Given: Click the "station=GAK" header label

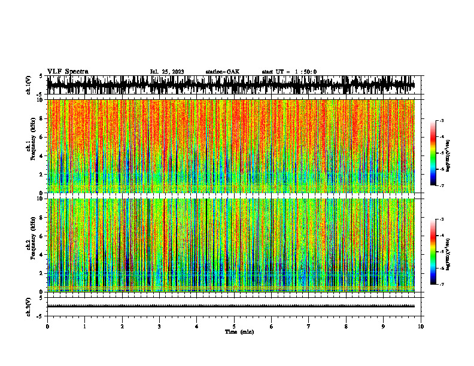Looking at the screenshot, I should tap(223, 72).
